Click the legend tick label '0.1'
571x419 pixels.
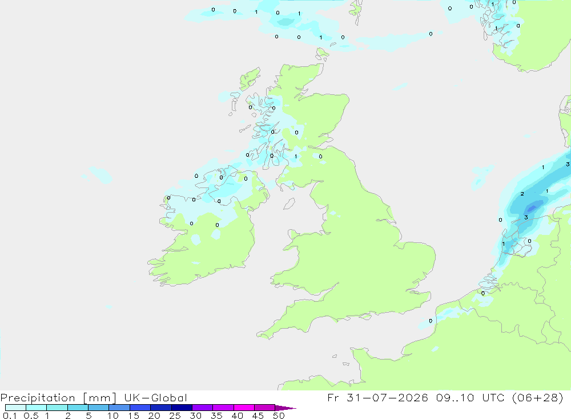[10, 416]
